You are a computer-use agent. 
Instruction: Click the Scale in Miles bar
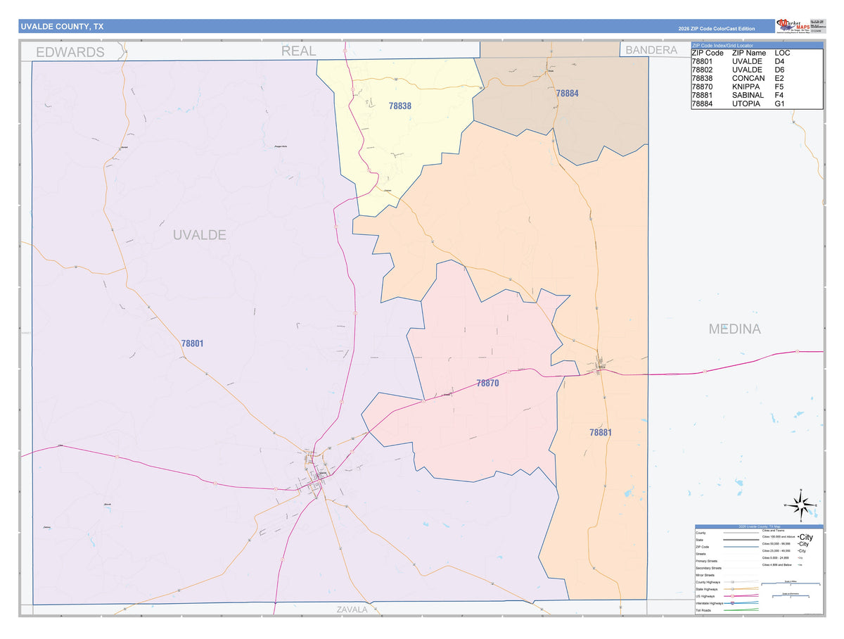[x=791, y=583]
